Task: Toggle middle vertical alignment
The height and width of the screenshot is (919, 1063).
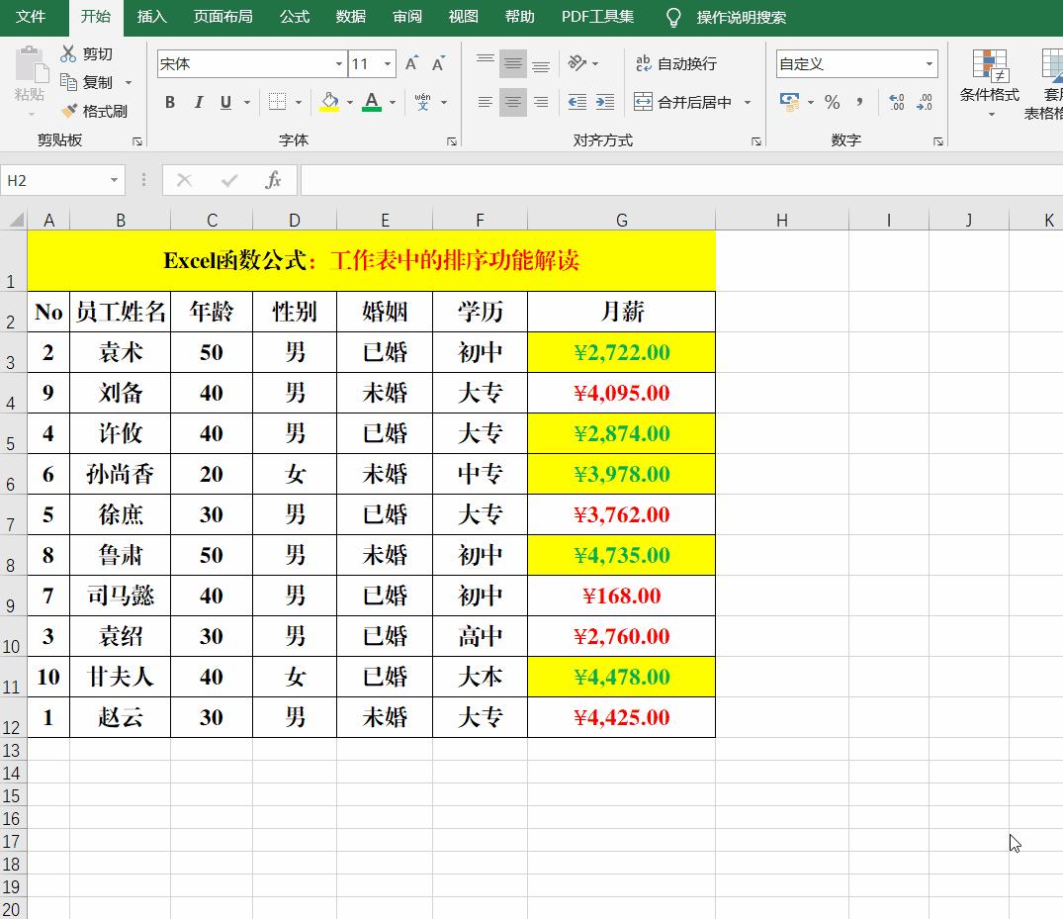Action: coord(513,62)
